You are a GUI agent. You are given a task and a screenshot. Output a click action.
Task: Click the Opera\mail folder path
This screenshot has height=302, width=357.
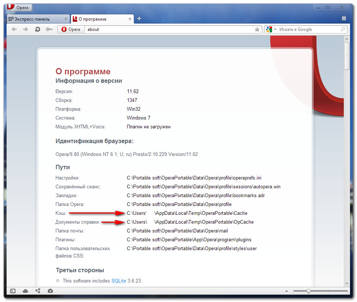tap(177, 231)
